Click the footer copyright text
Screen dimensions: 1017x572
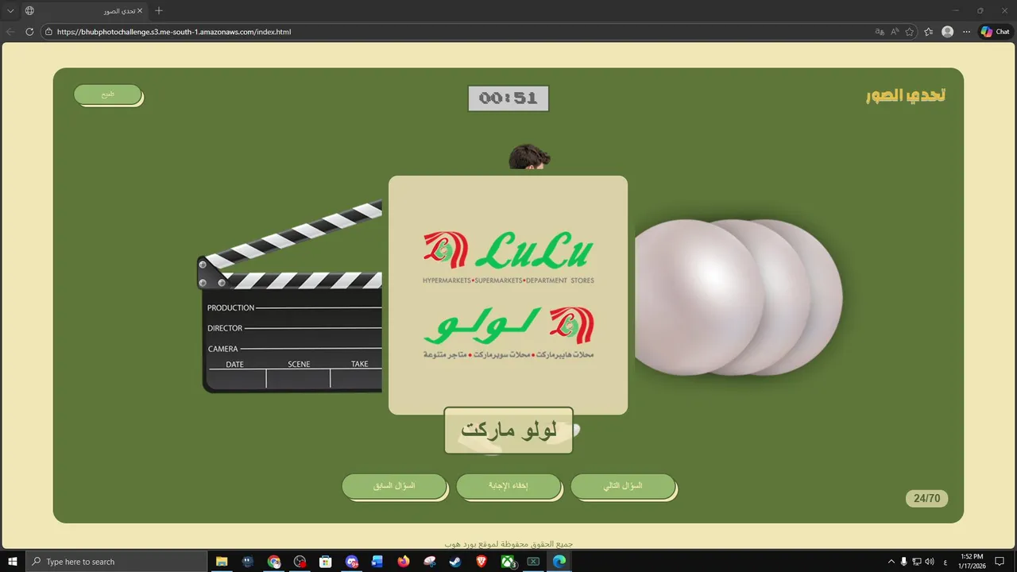pos(508,544)
